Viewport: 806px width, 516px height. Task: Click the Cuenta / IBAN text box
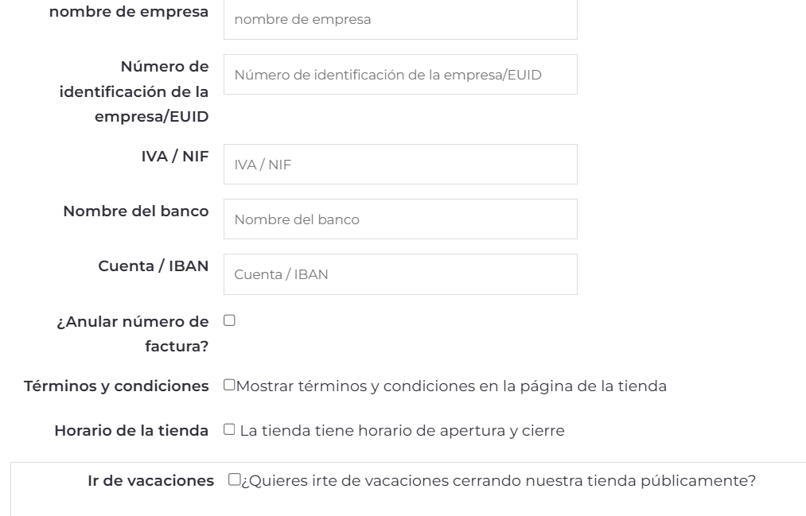click(400, 274)
